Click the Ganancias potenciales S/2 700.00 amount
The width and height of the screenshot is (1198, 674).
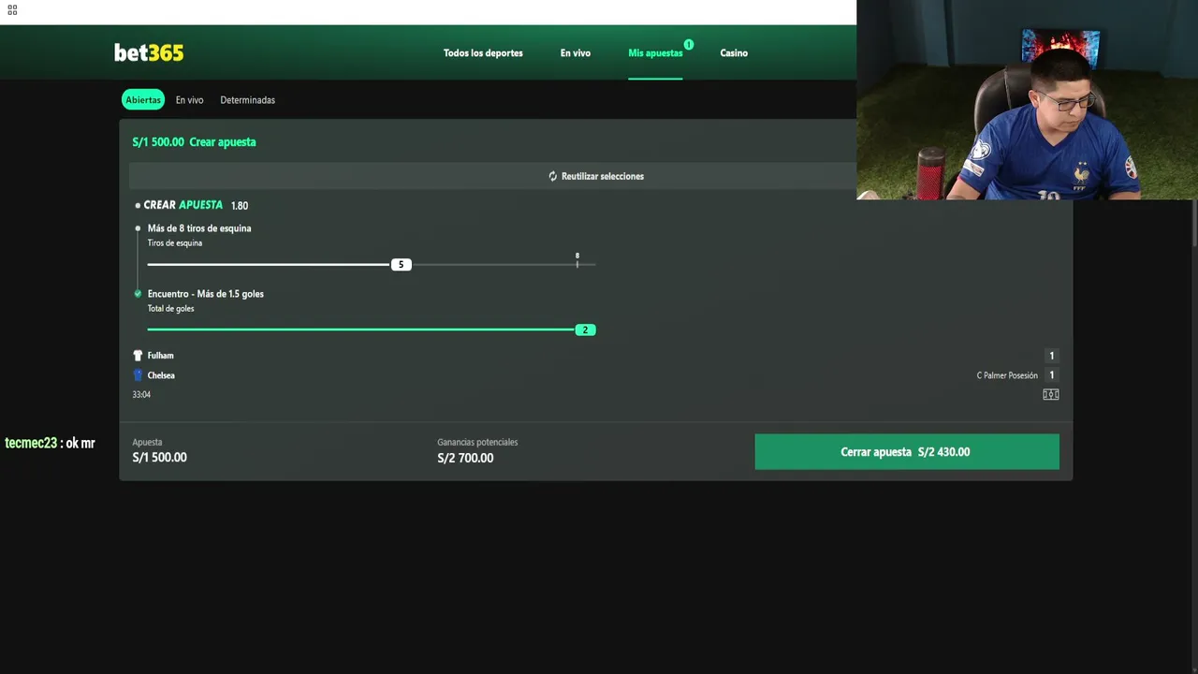(x=465, y=458)
